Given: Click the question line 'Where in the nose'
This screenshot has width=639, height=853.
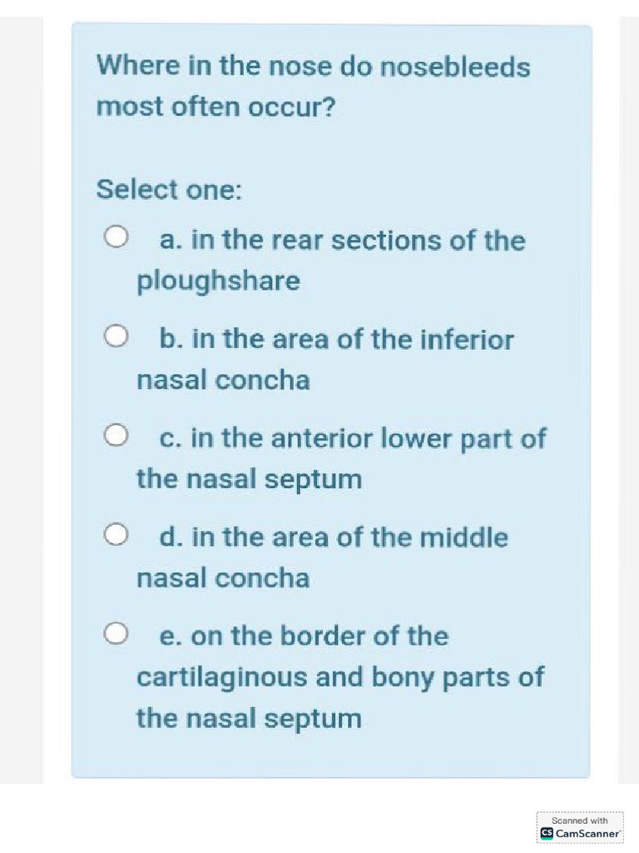Looking at the screenshot, I should coord(313,66).
